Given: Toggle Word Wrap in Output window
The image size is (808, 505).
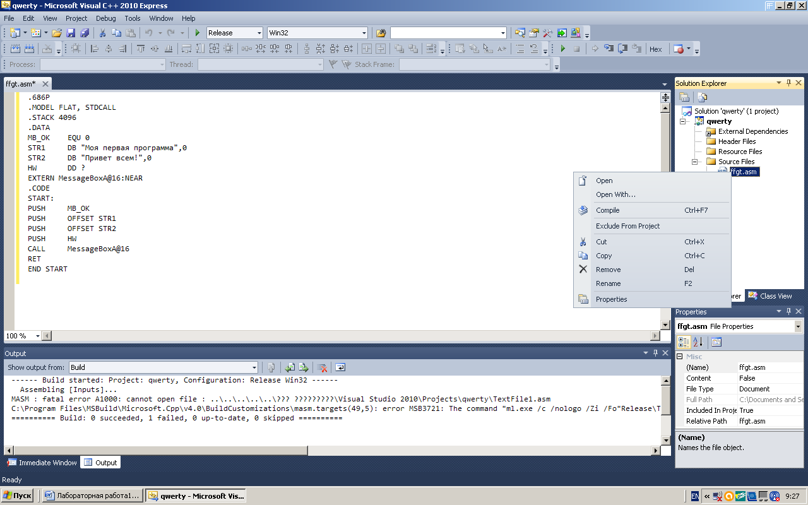Looking at the screenshot, I should point(340,367).
